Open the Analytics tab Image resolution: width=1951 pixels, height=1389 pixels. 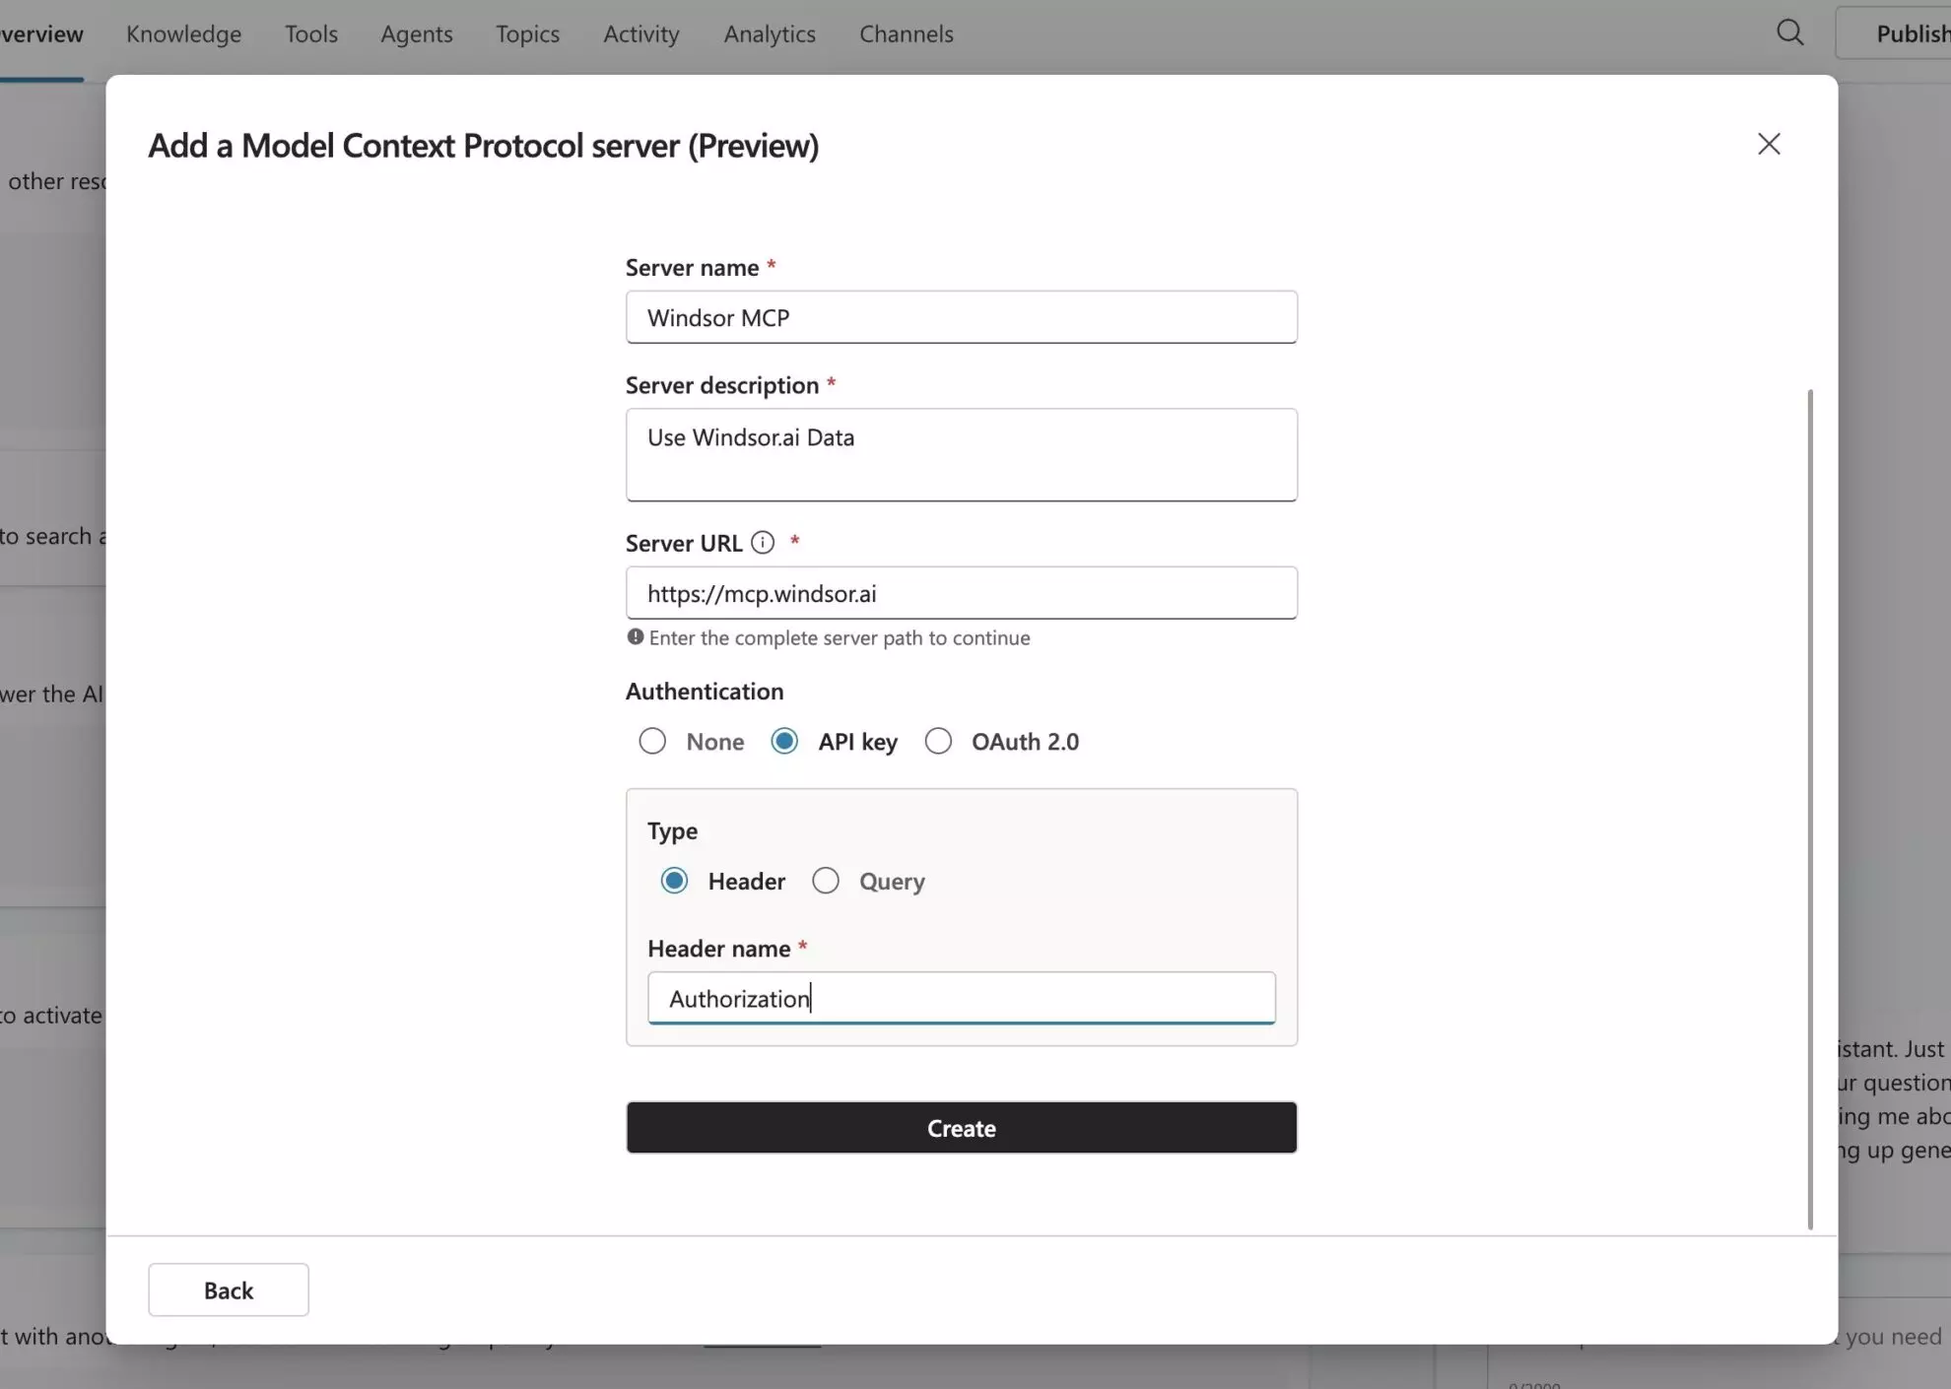(x=769, y=33)
